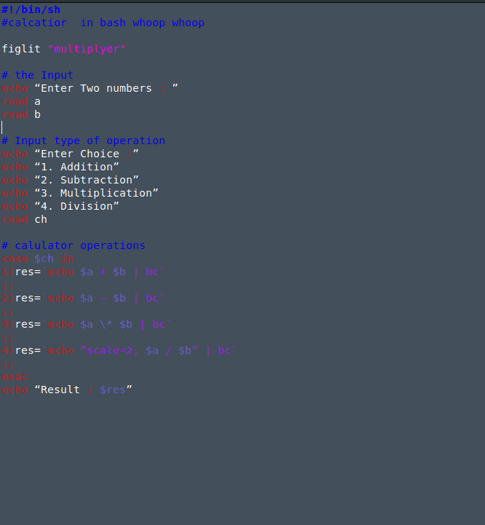This screenshot has height=525, width=485.
Task: Click the 'Enter Choice' echo text
Action: pyautogui.click(x=79, y=154)
